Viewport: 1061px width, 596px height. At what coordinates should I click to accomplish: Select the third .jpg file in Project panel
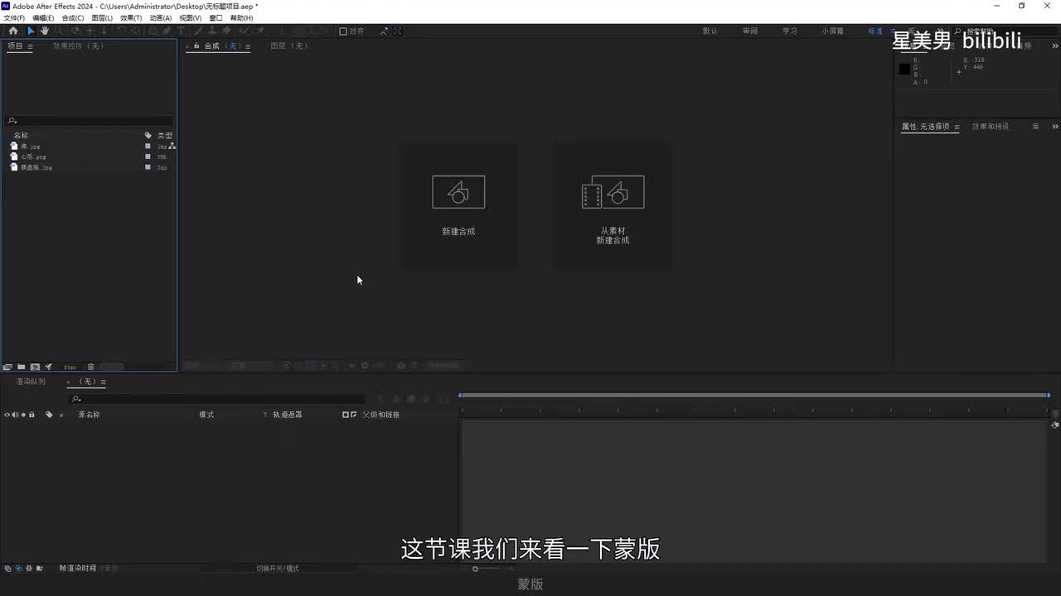[36, 167]
